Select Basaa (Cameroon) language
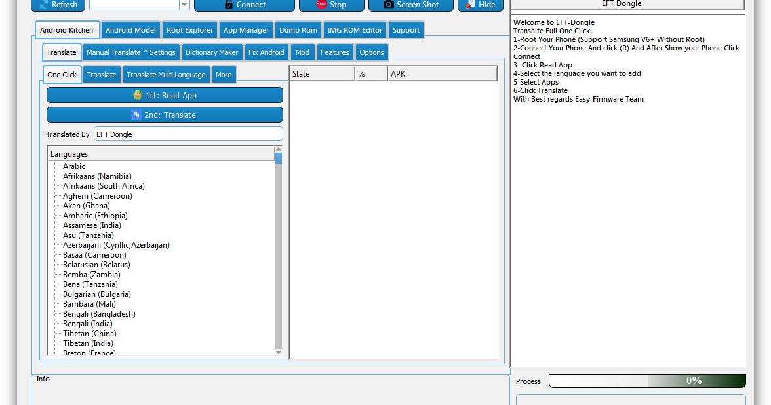 click(94, 254)
